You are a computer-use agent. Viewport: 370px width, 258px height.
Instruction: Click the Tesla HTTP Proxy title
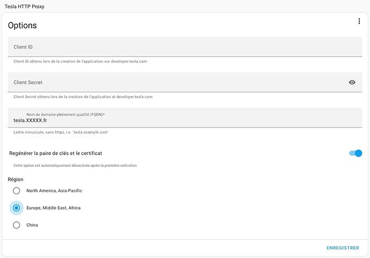pos(25,6)
